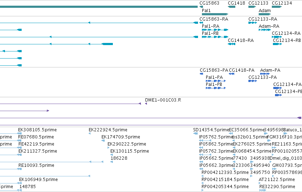Screen dimensions: 302x192
Task: Select the EK106949.5prime EST label
Action: [38, 180]
